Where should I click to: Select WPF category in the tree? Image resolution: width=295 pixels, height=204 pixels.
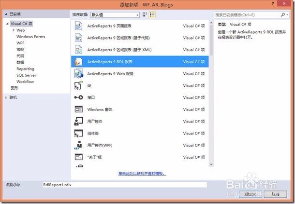[x=20, y=43]
